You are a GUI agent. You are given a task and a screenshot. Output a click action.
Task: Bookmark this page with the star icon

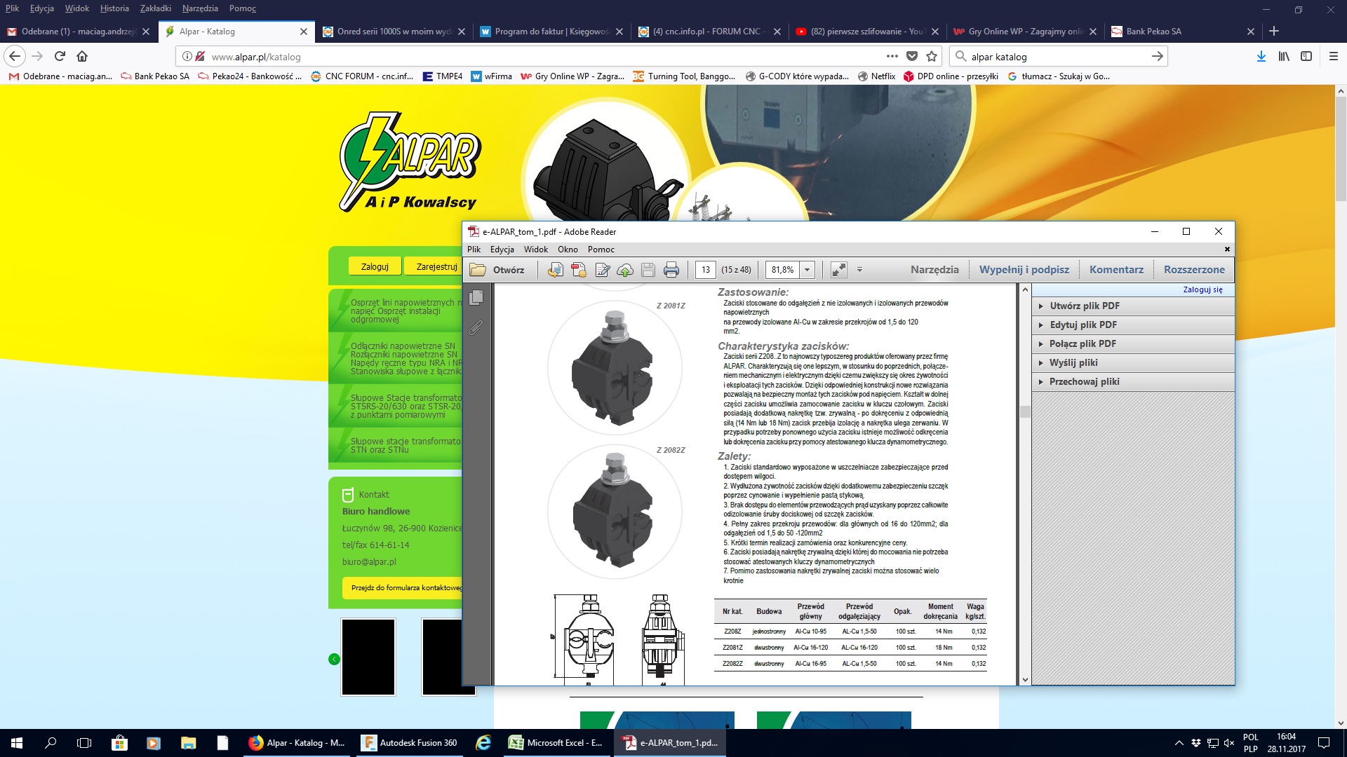(x=932, y=56)
